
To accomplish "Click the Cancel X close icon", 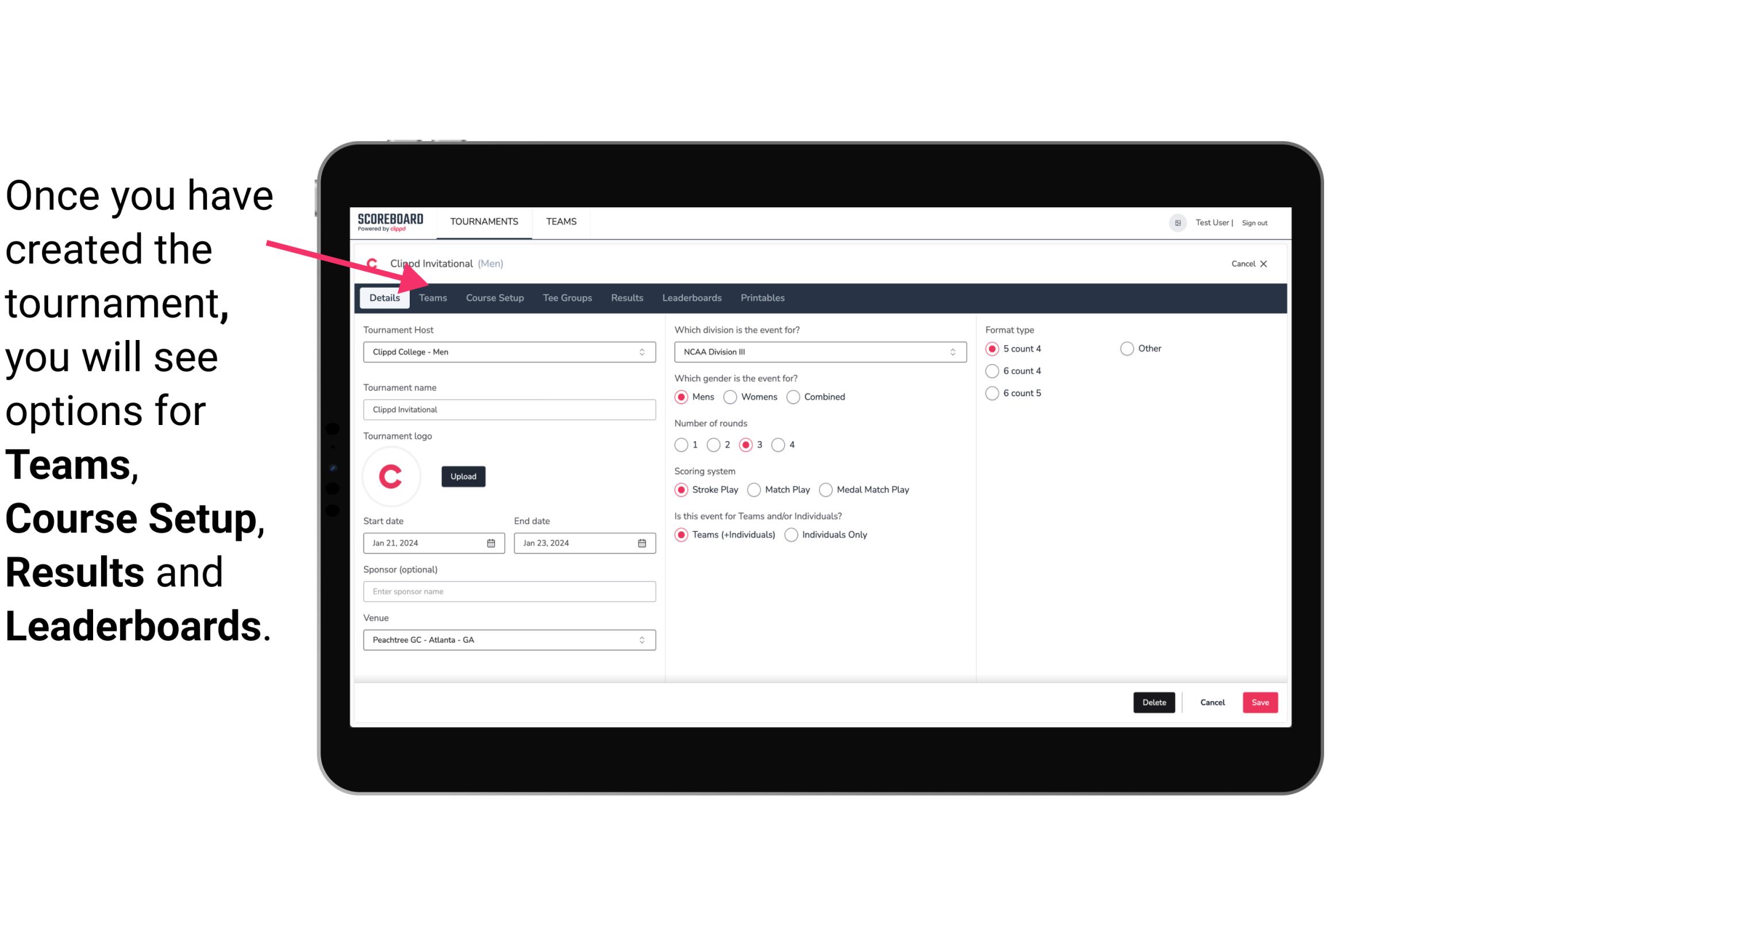I will tap(1263, 262).
